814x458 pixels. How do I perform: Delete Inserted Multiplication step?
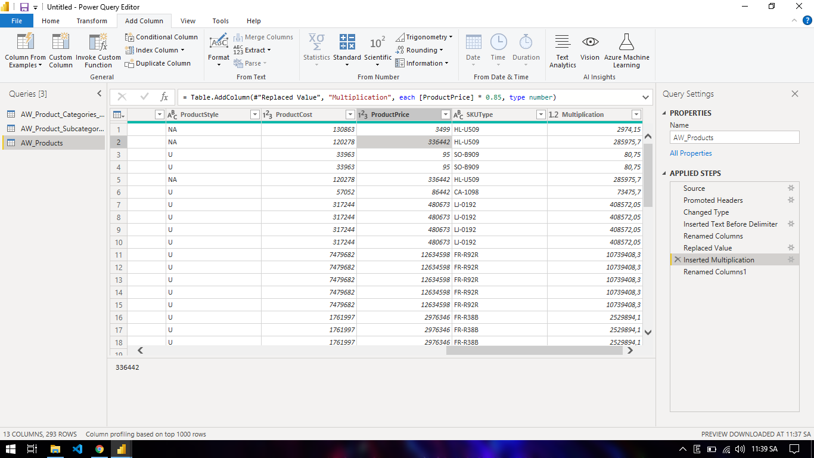(678, 259)
